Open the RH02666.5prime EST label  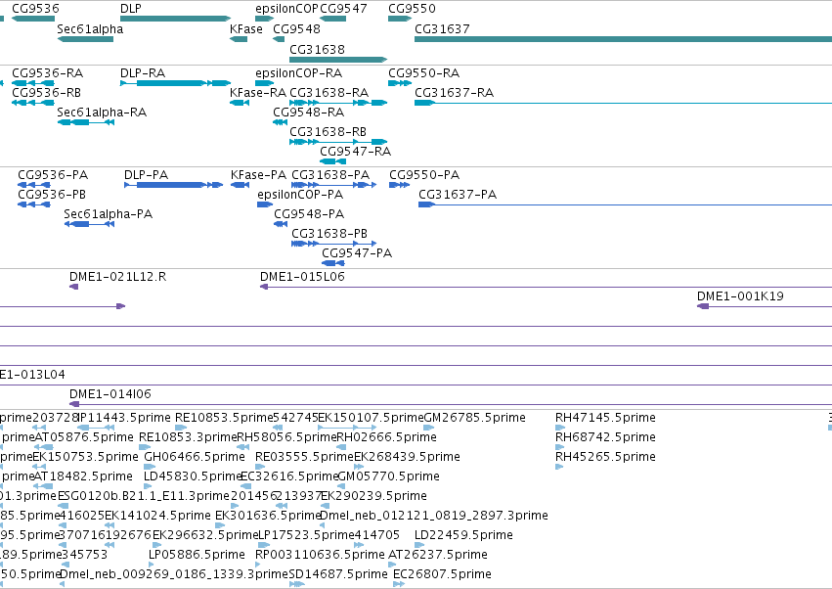click(x=387, y=437)
